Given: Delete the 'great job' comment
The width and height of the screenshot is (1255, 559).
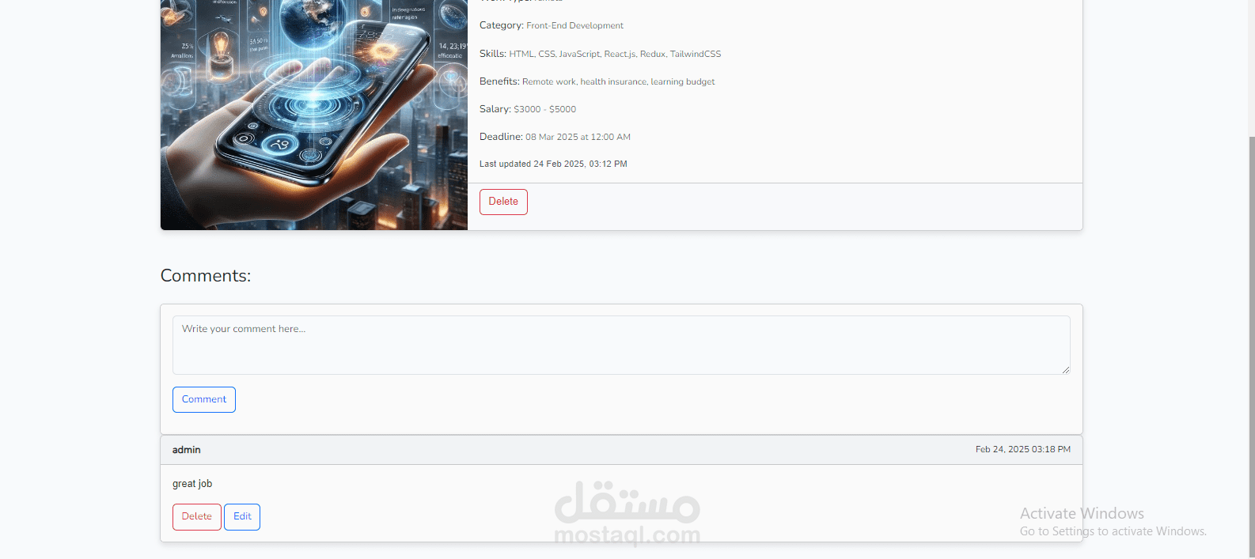Looking at the screenshot, I should (197, 517).
